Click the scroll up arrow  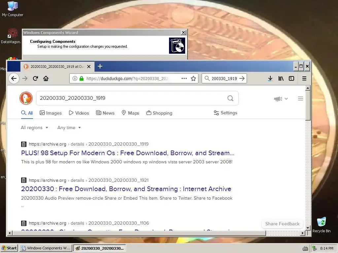[308, 88]
